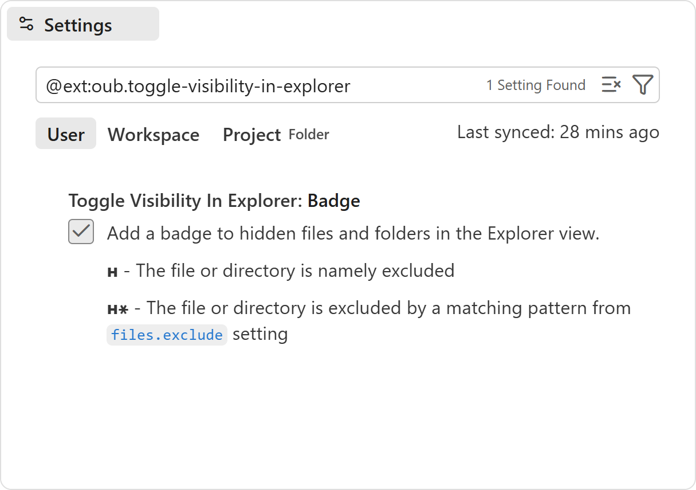Screen dimensions: 696x490
Task: Click the Clear Settings Search Input icon
Action: [611, 85]
